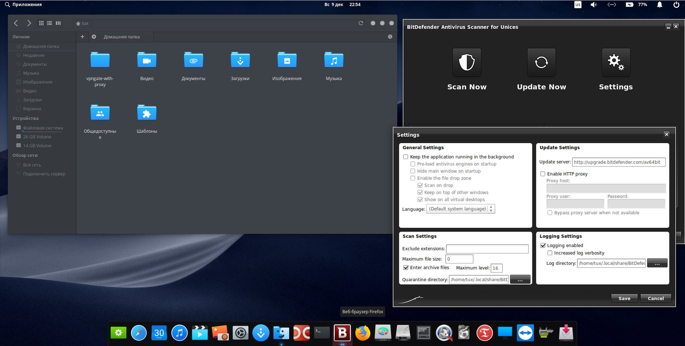Switch file manager to list view
Screen dimensions: 685x346
coord(50,23)
